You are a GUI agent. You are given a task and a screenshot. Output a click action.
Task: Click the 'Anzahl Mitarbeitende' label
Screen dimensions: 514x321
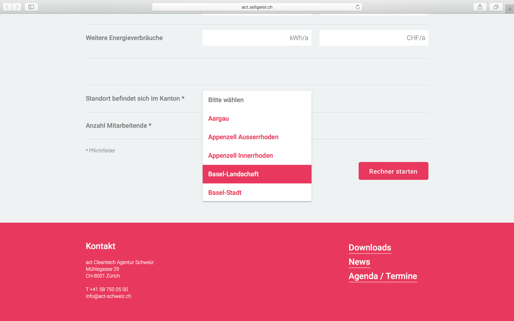coord(119,125)
